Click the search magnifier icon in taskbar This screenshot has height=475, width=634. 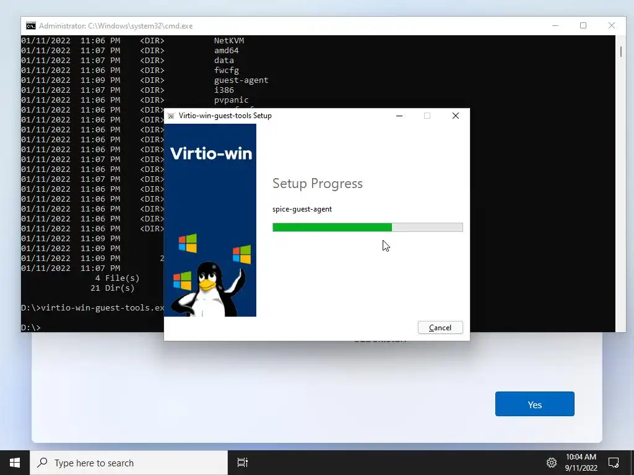pyautogui.click(x=42, y=463)
